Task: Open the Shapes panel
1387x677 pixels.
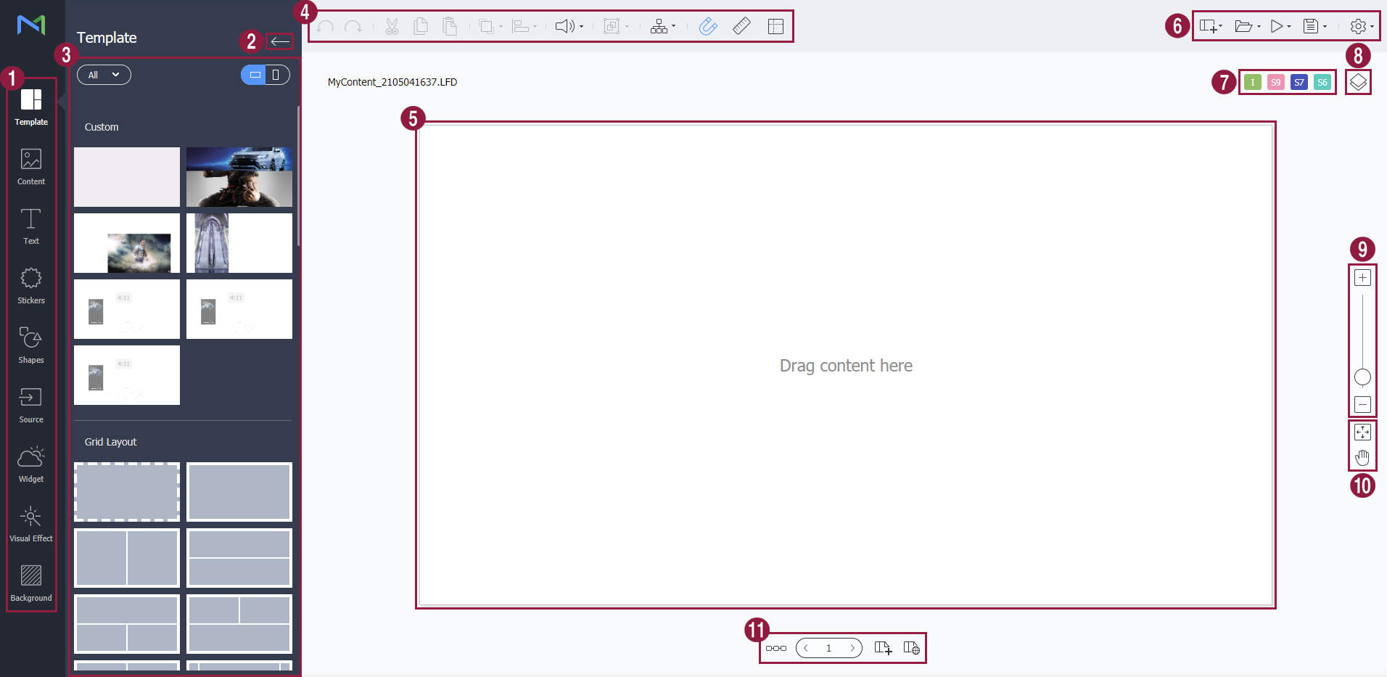Action: coord(31,345)
